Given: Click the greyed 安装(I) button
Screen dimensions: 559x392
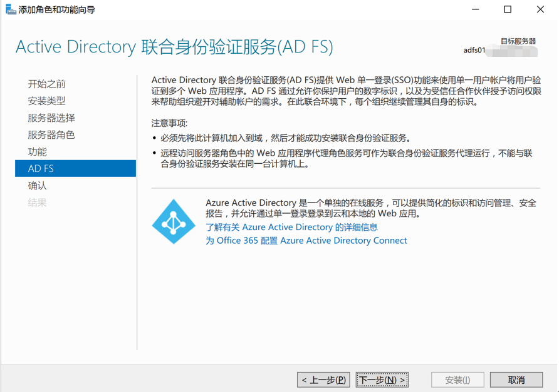Looking at the screenshot, I should [457, 380].
